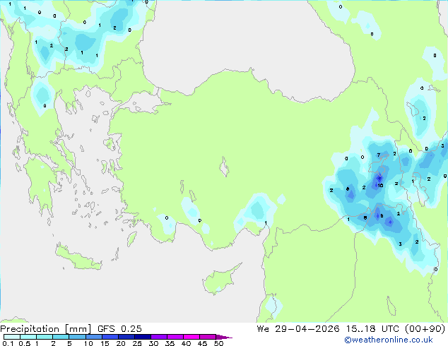448x346 pixels.
Task: Click the above-50 arrow tip of legend
Action: [224, 337]
